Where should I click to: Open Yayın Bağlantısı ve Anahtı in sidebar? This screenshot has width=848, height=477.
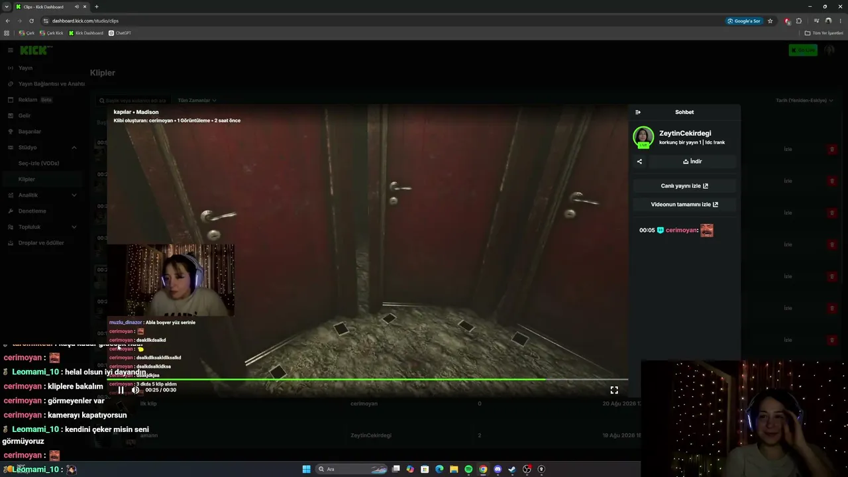(x=52, y=84)
